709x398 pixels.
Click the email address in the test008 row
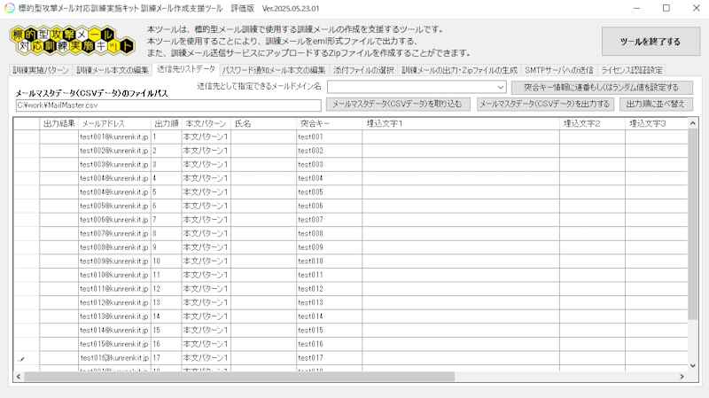coord(114,234)
